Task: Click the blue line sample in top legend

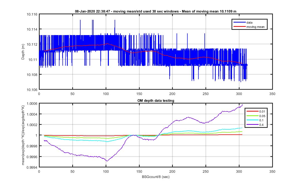Action: 239,23
